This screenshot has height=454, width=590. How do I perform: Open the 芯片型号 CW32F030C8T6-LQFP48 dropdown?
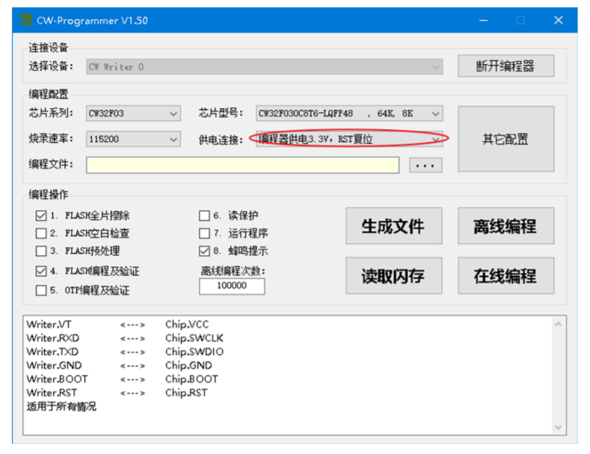coord(349,113)
